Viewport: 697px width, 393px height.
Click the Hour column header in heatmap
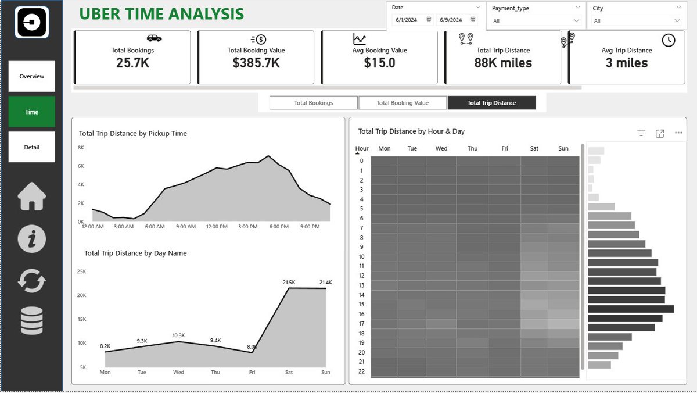(x=362, y=148)
